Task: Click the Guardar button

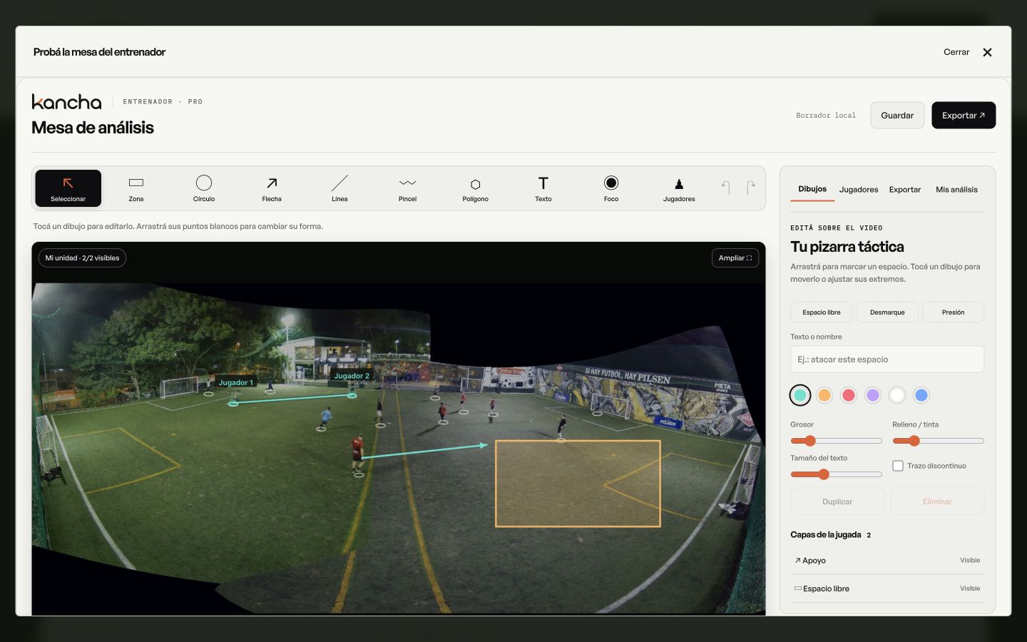Action: [897, 116]
